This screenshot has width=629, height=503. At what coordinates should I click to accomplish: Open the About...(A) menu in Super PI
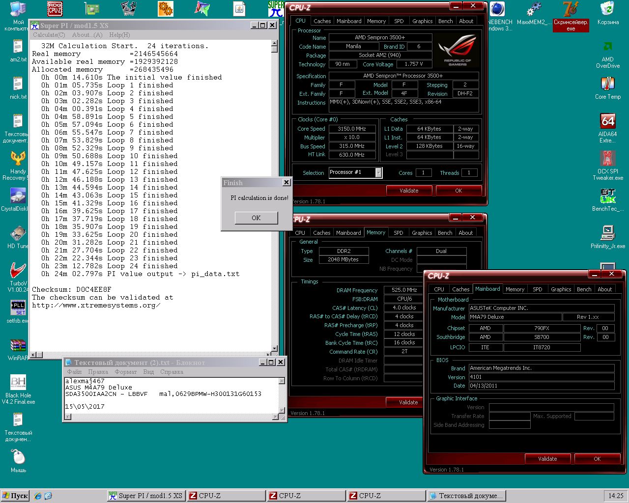pyautogui.click(x=87, y=35)
